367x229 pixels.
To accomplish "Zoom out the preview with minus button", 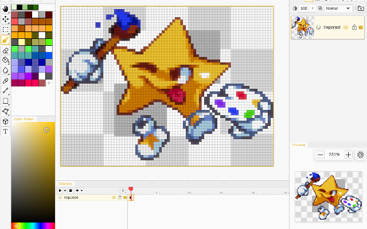I will 320,155.
